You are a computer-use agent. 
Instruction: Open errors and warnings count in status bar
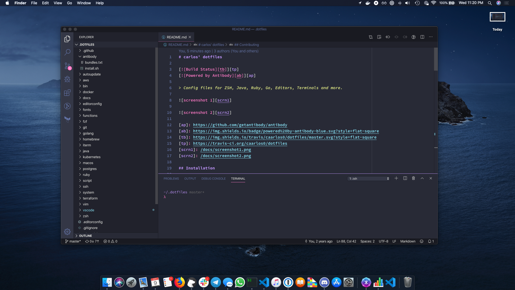111,241
